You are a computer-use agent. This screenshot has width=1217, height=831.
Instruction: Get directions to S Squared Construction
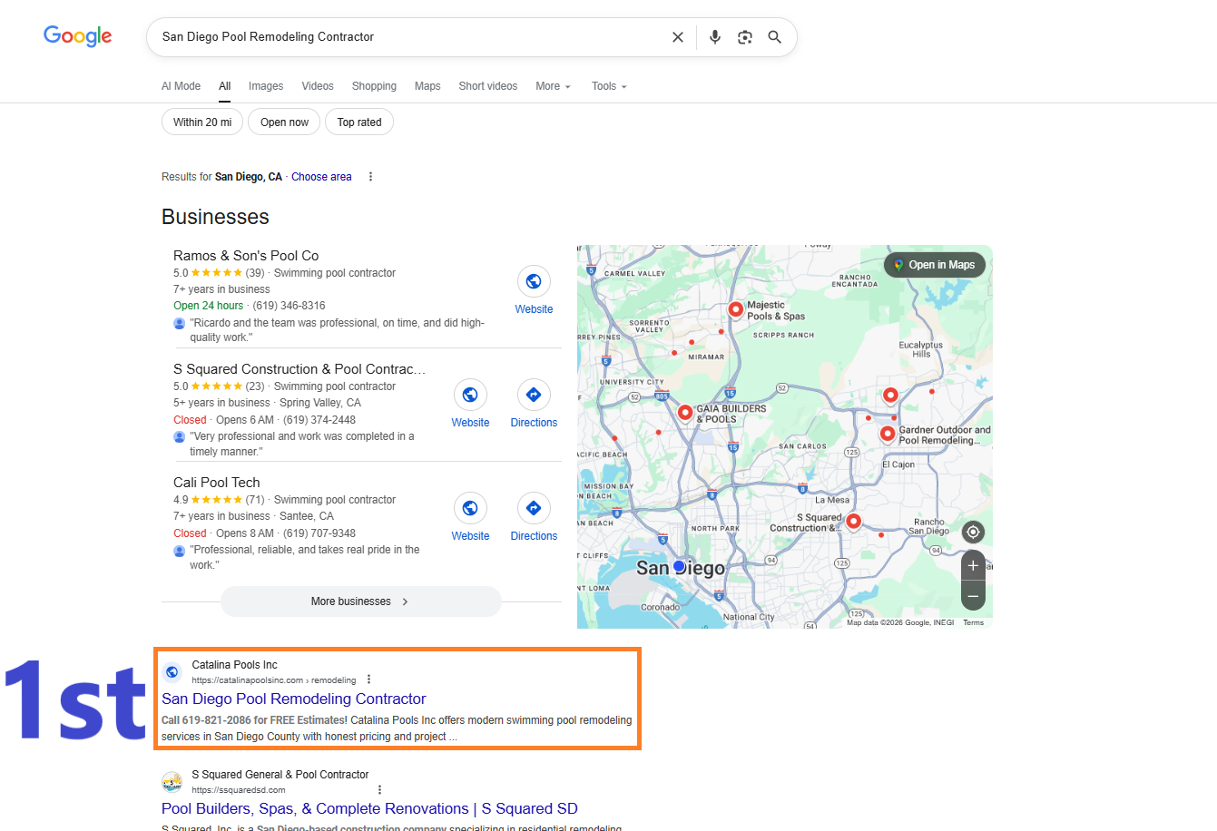[534, 395]
